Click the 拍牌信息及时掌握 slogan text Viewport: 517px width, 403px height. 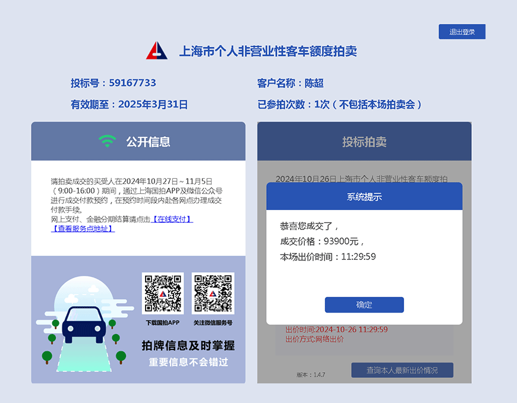click(x=188, y=345)
